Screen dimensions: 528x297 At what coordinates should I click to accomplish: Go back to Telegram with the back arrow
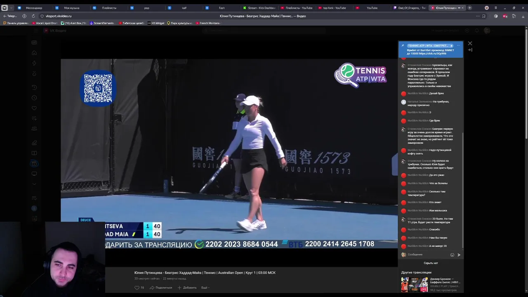tap(10, 16)
